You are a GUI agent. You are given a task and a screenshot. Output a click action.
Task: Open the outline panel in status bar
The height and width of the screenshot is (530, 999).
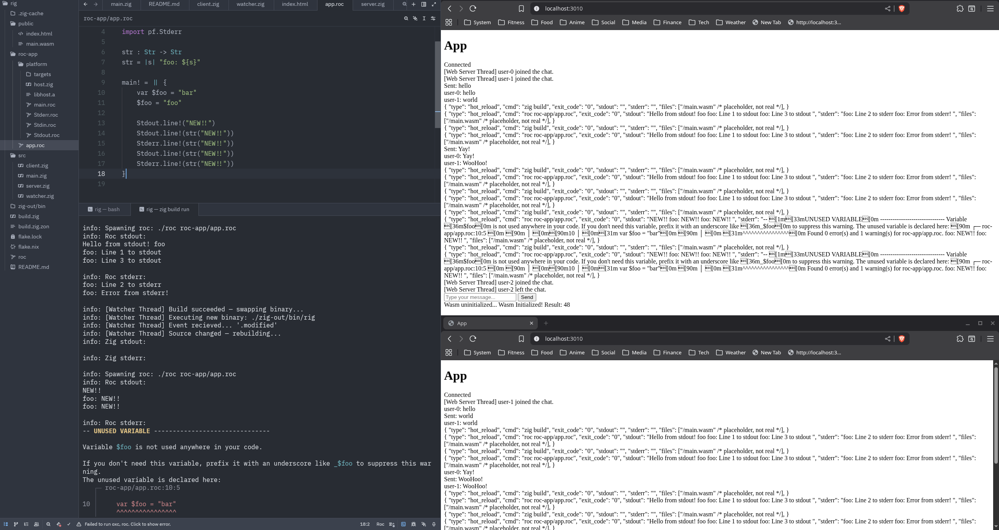coord(26,524)
